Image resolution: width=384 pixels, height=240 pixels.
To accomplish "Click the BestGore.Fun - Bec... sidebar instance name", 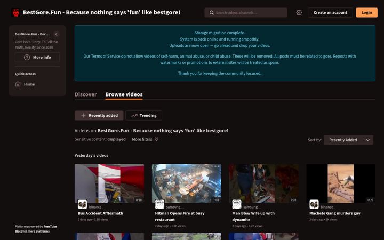I will [32, 34].
